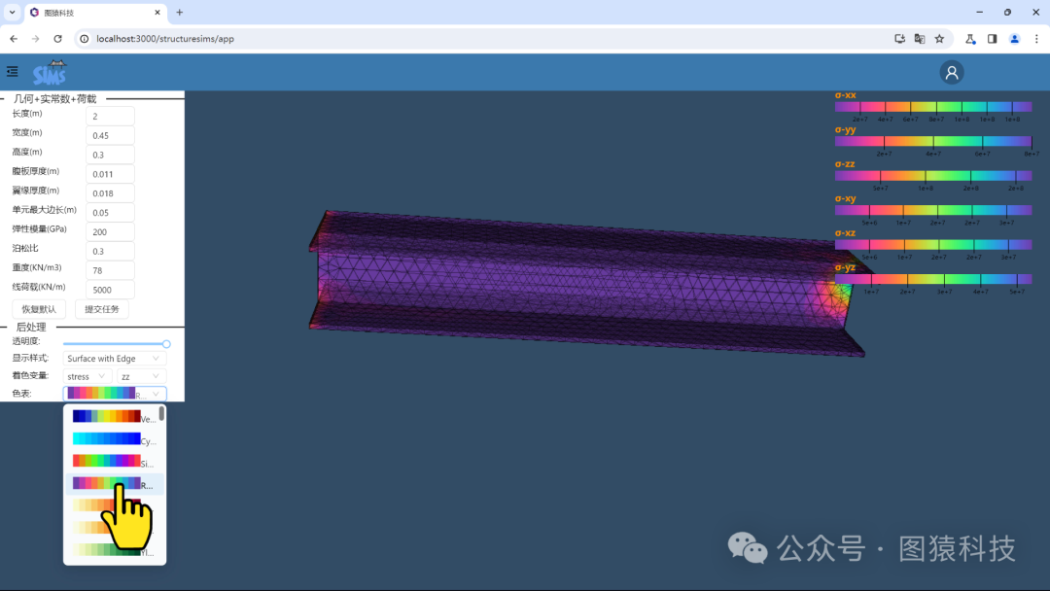Collapse the 色表 color map dropdown
The height and width of the screenshot is (591, 1050).
(115, 394)
